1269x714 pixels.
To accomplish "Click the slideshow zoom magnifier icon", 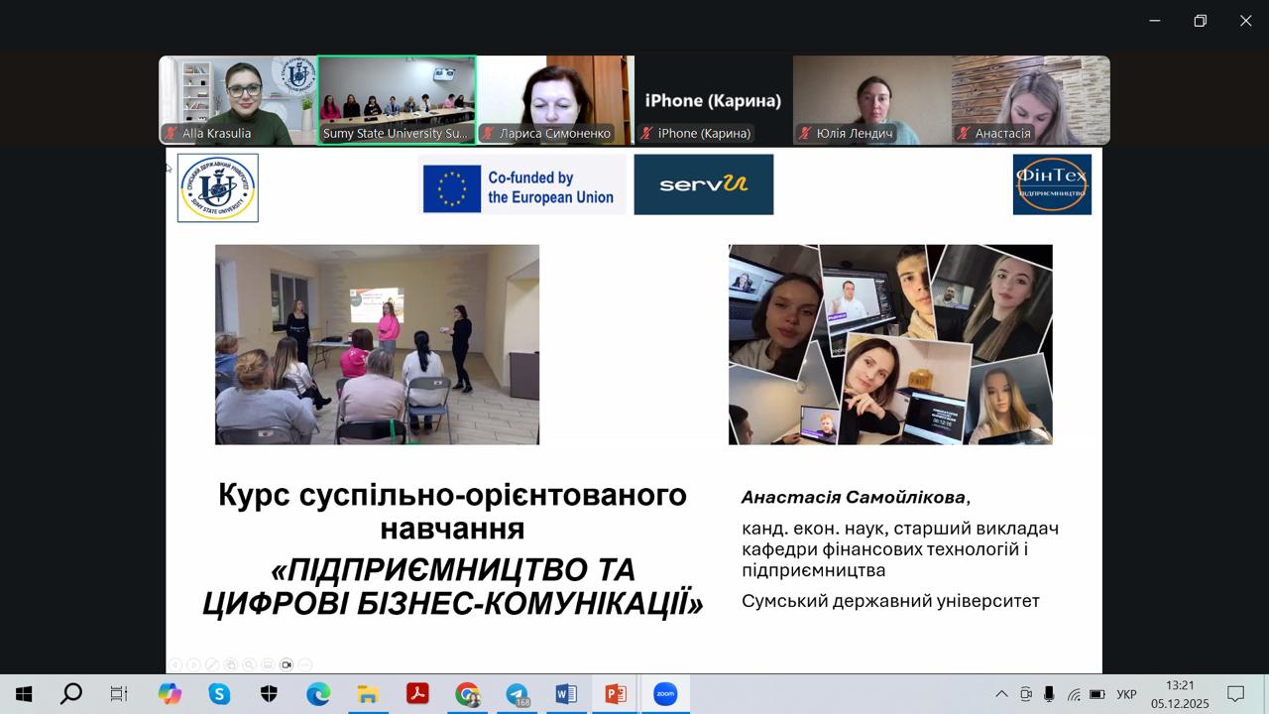I will [x=249, y=664].
